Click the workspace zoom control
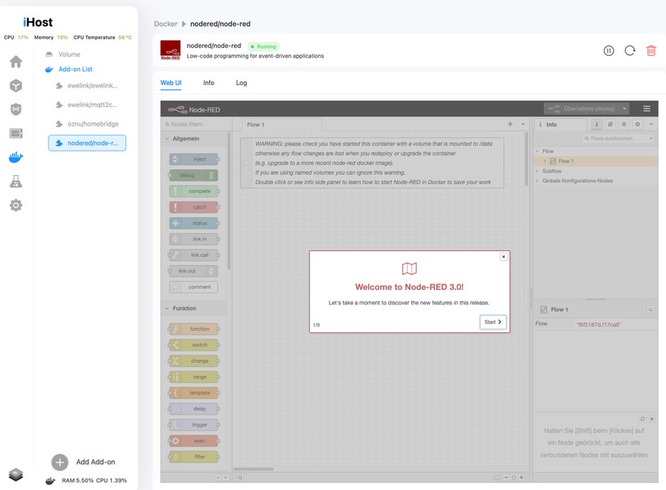Viewport: 666px width, 490px height. coord(515,477)
